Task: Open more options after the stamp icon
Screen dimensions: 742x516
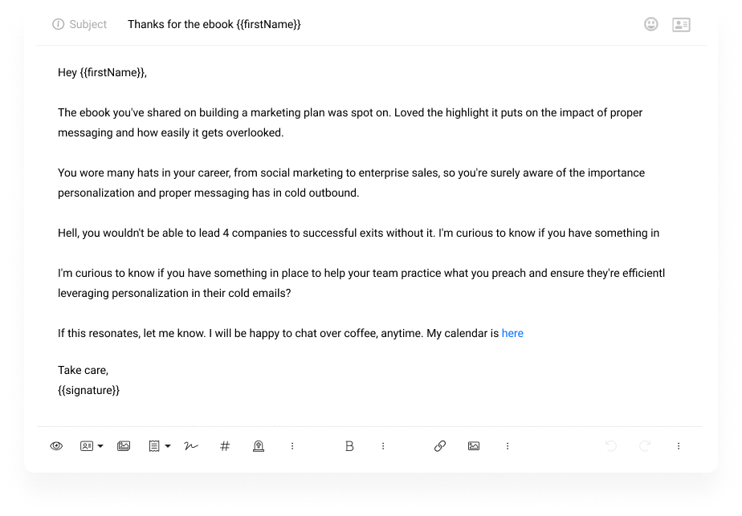Action: [292, 446]
